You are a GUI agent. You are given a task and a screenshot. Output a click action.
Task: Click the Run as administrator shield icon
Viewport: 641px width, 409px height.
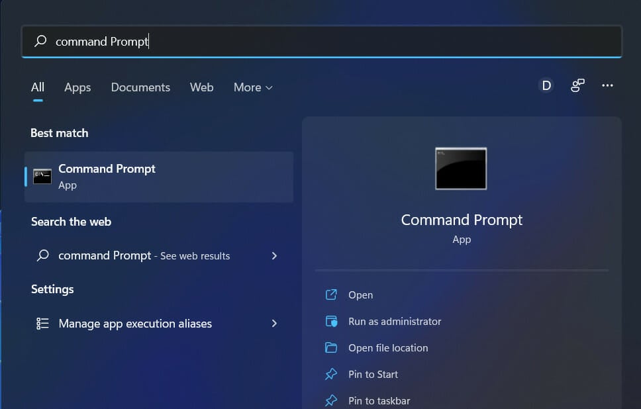[331, 321]
